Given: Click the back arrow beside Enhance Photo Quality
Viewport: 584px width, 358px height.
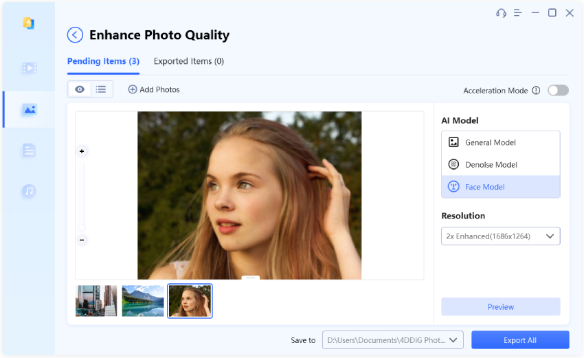Looking at the screenshot, I should [x=75, y=35].
